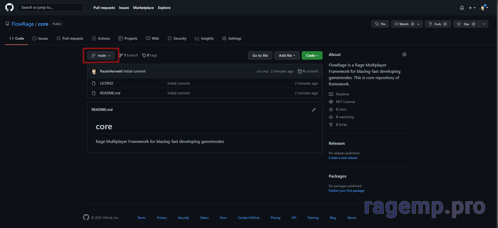
Task: Open the Insights tab
Action: click(x=204, y=38)
